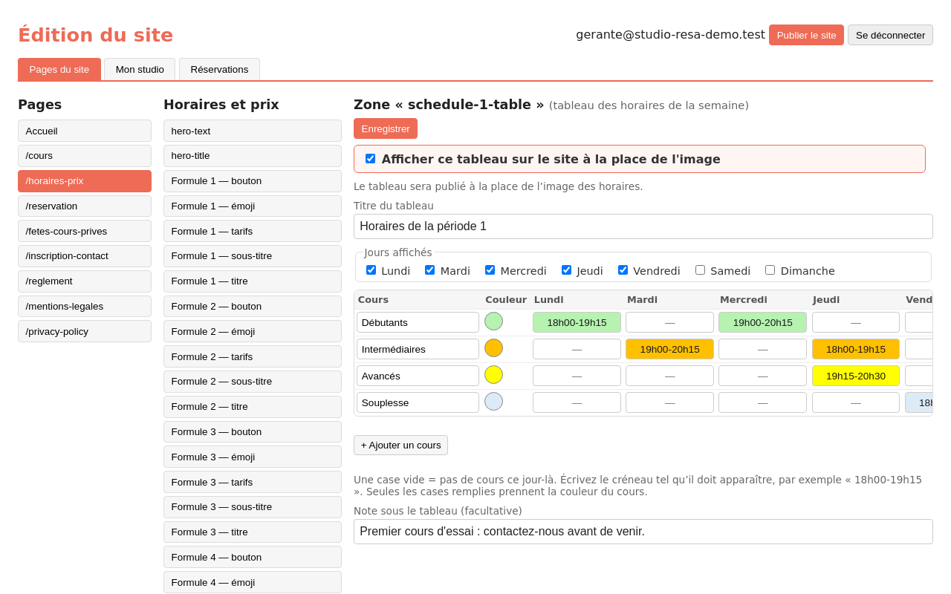Open the Avancés yellow color swatch
The image size is (951, 594).
click(x=493, y=375)
